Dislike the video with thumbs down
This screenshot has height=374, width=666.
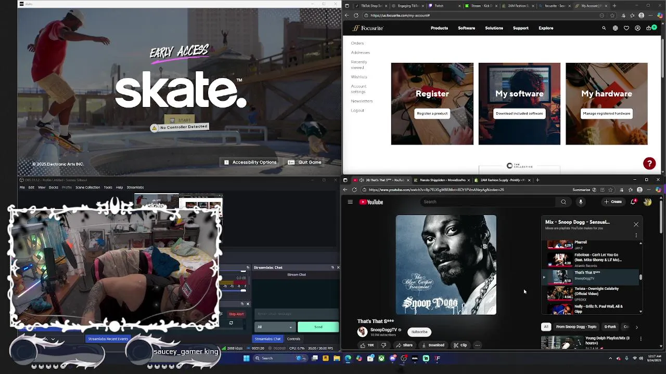(x=384, y=345)
